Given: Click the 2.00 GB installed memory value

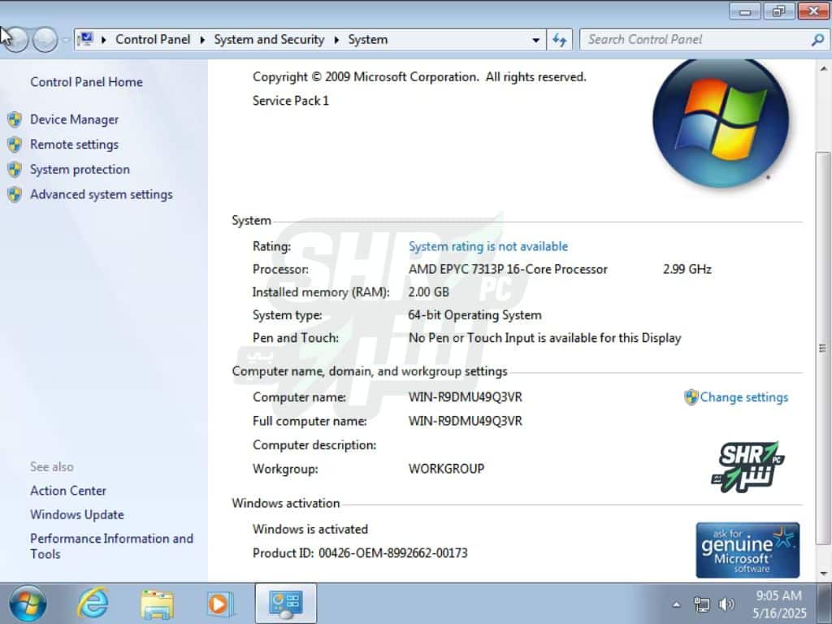Looking at the screenshot, I should click(429, 292).
